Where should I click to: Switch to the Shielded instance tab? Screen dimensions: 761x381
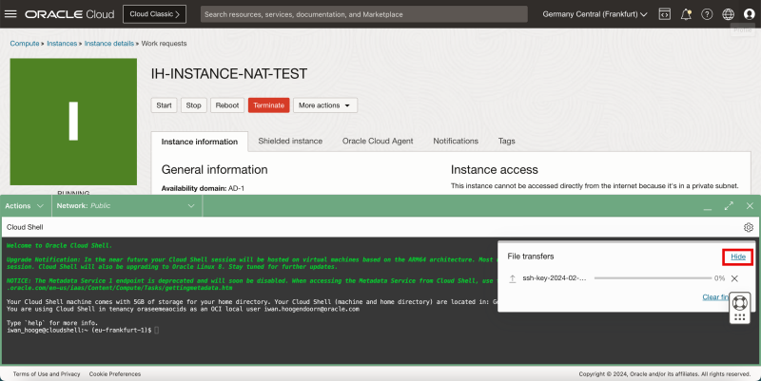[290, 141]
